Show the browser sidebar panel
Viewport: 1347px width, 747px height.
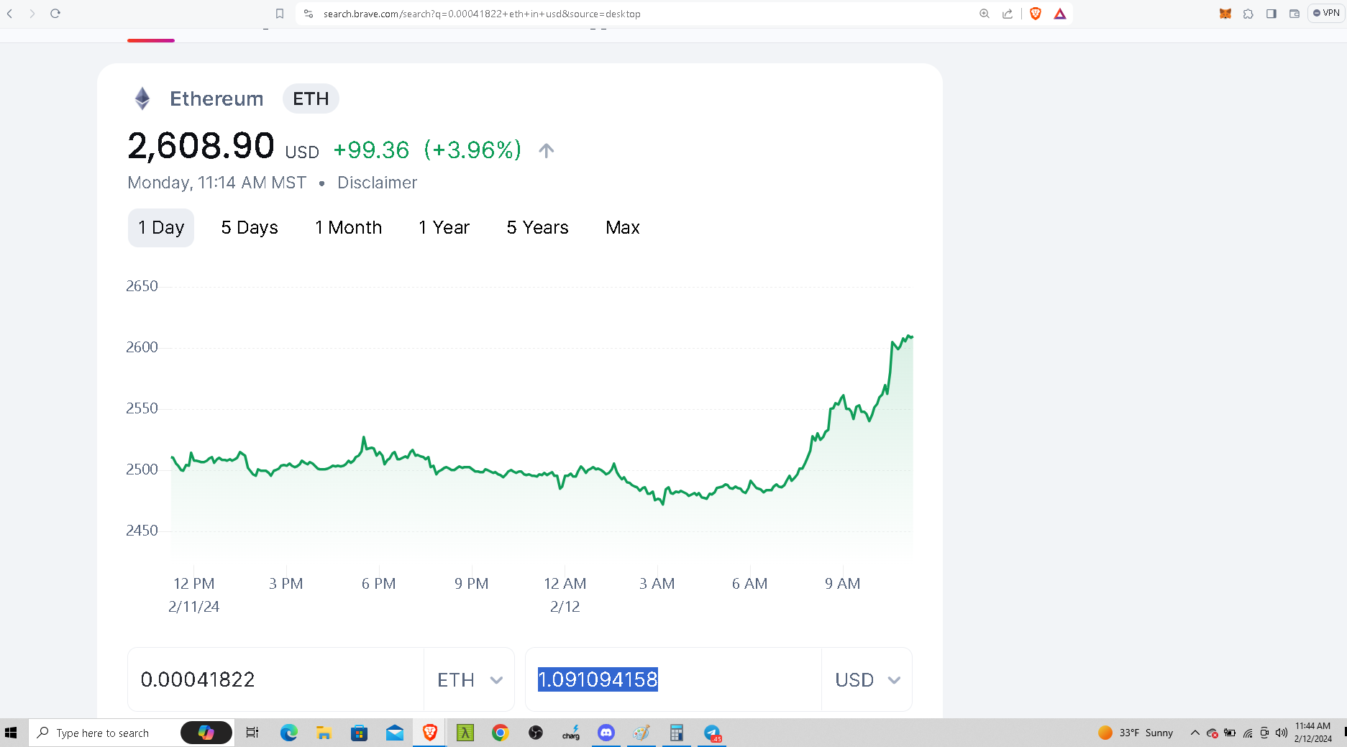[x=1271, y=14]
